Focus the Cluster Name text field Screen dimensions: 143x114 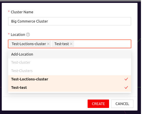[70, 21]
